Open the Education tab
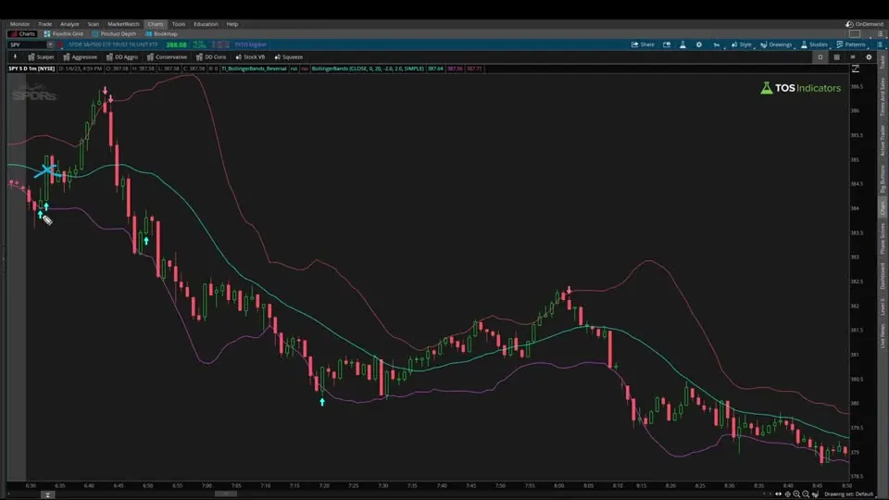Screen dimensions: 889x500 206,24
